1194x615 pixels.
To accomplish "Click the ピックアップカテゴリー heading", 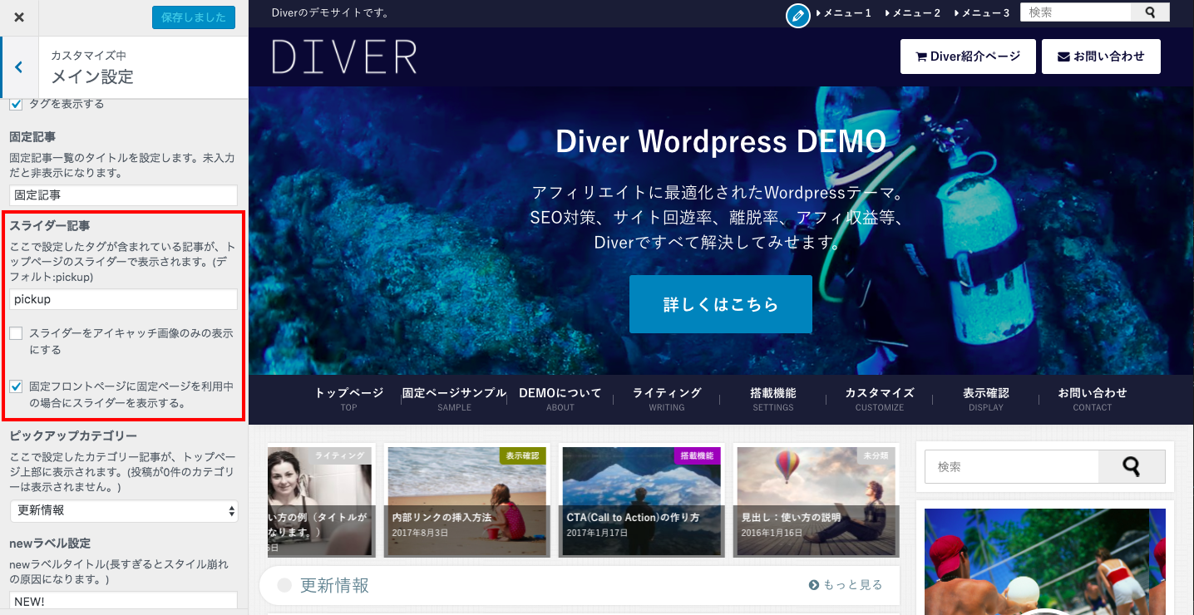I will click(73, 435).
